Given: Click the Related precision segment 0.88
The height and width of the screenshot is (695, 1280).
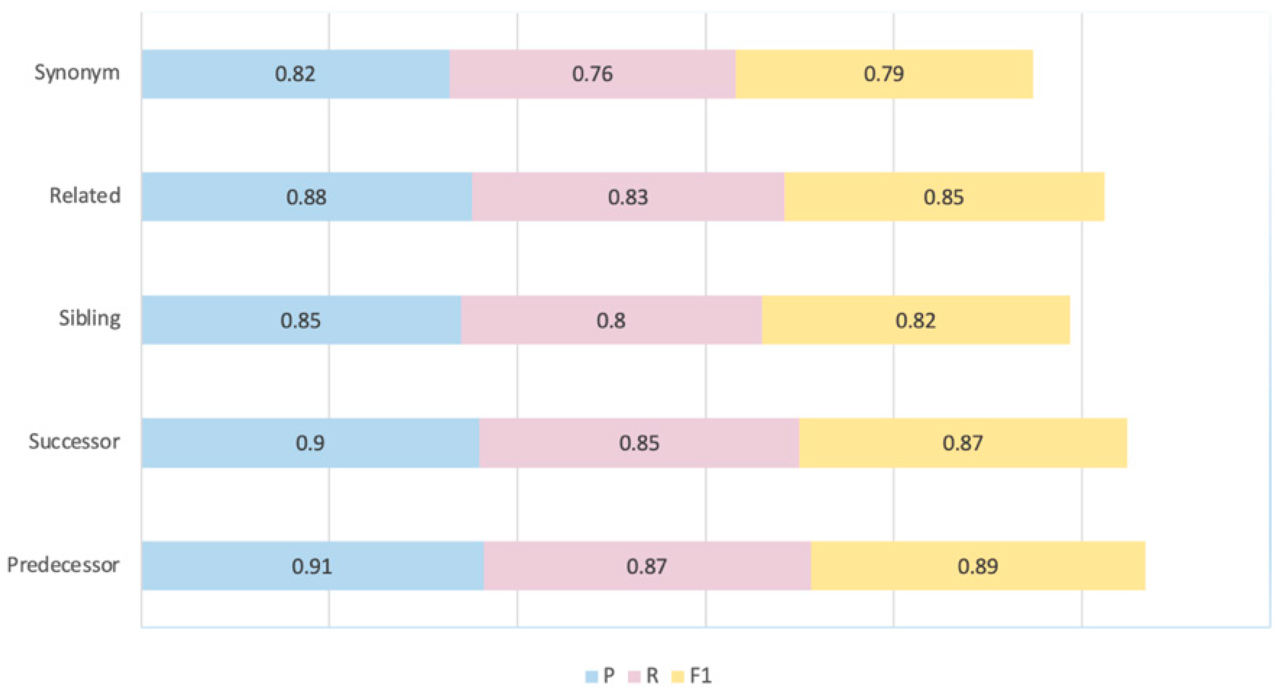Looking at the screenshot, I should coord(307,197).
